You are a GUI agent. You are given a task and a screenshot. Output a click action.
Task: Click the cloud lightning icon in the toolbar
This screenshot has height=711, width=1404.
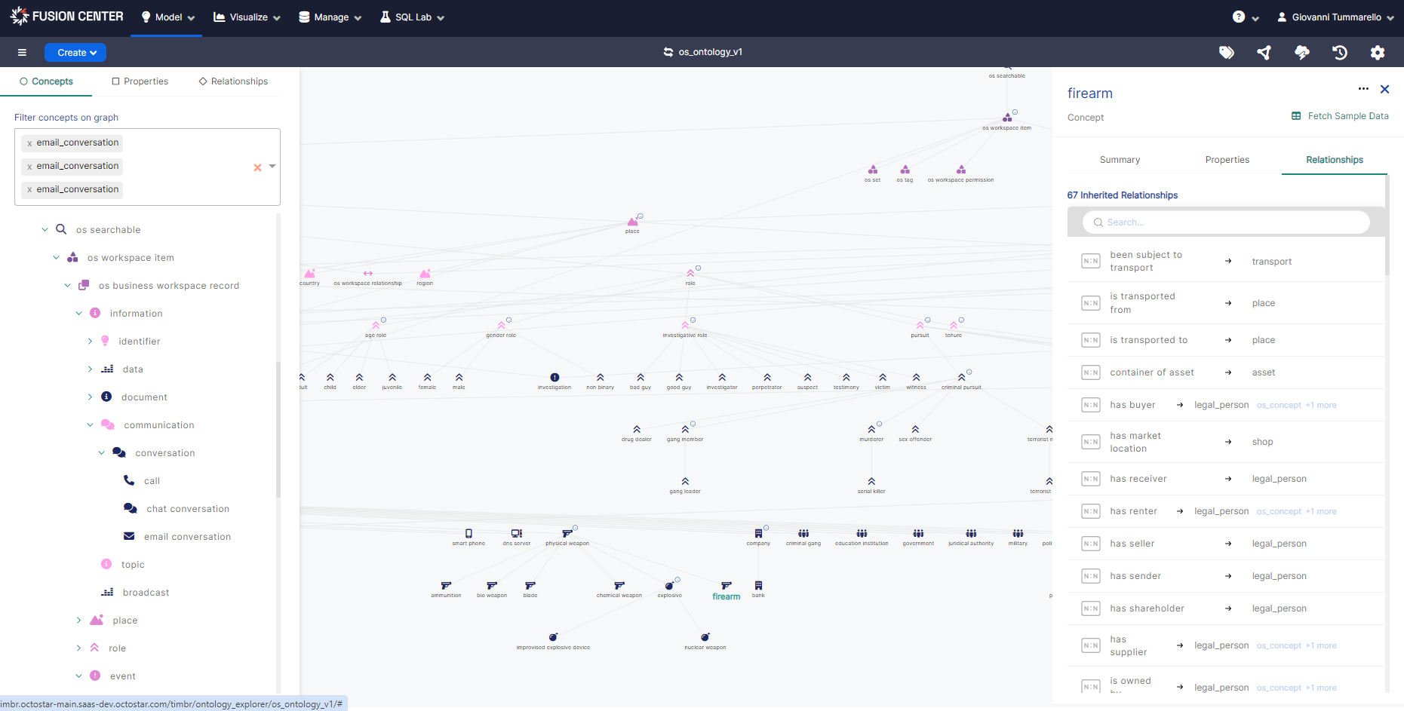click(x=1302, y=52)
